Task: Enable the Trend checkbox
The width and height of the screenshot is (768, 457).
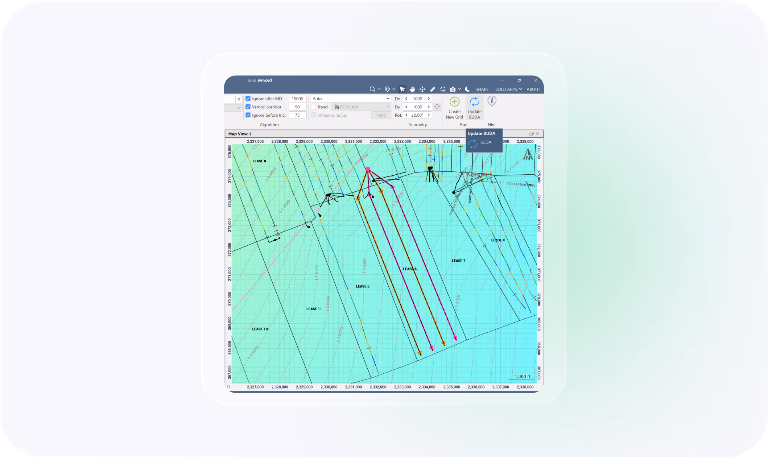Action: click(x=314, y=107)
